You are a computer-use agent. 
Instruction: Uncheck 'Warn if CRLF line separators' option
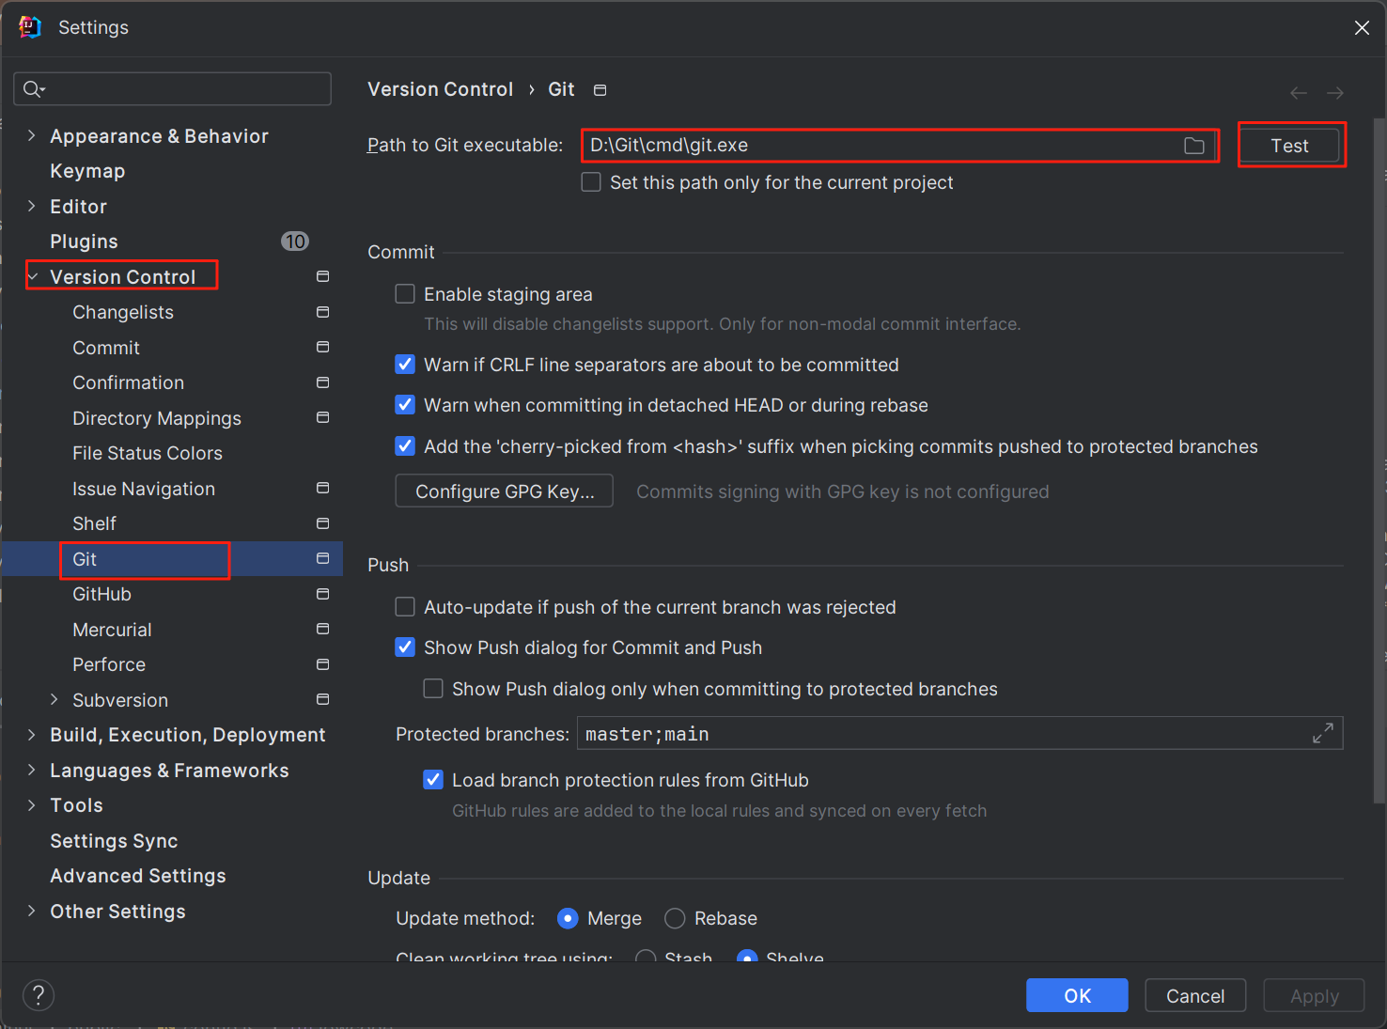pyautogui.click(x=405, y=365)
